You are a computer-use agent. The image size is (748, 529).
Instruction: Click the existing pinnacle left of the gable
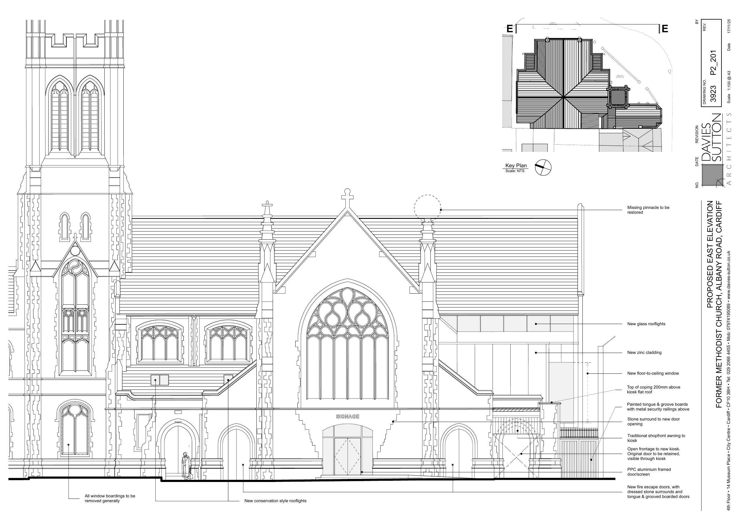click(267, 228)
